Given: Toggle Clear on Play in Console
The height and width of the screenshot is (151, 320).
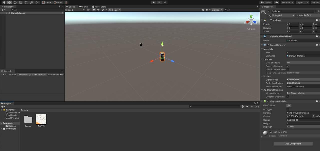Looking at the screenshot, I should tap(24, 74).
